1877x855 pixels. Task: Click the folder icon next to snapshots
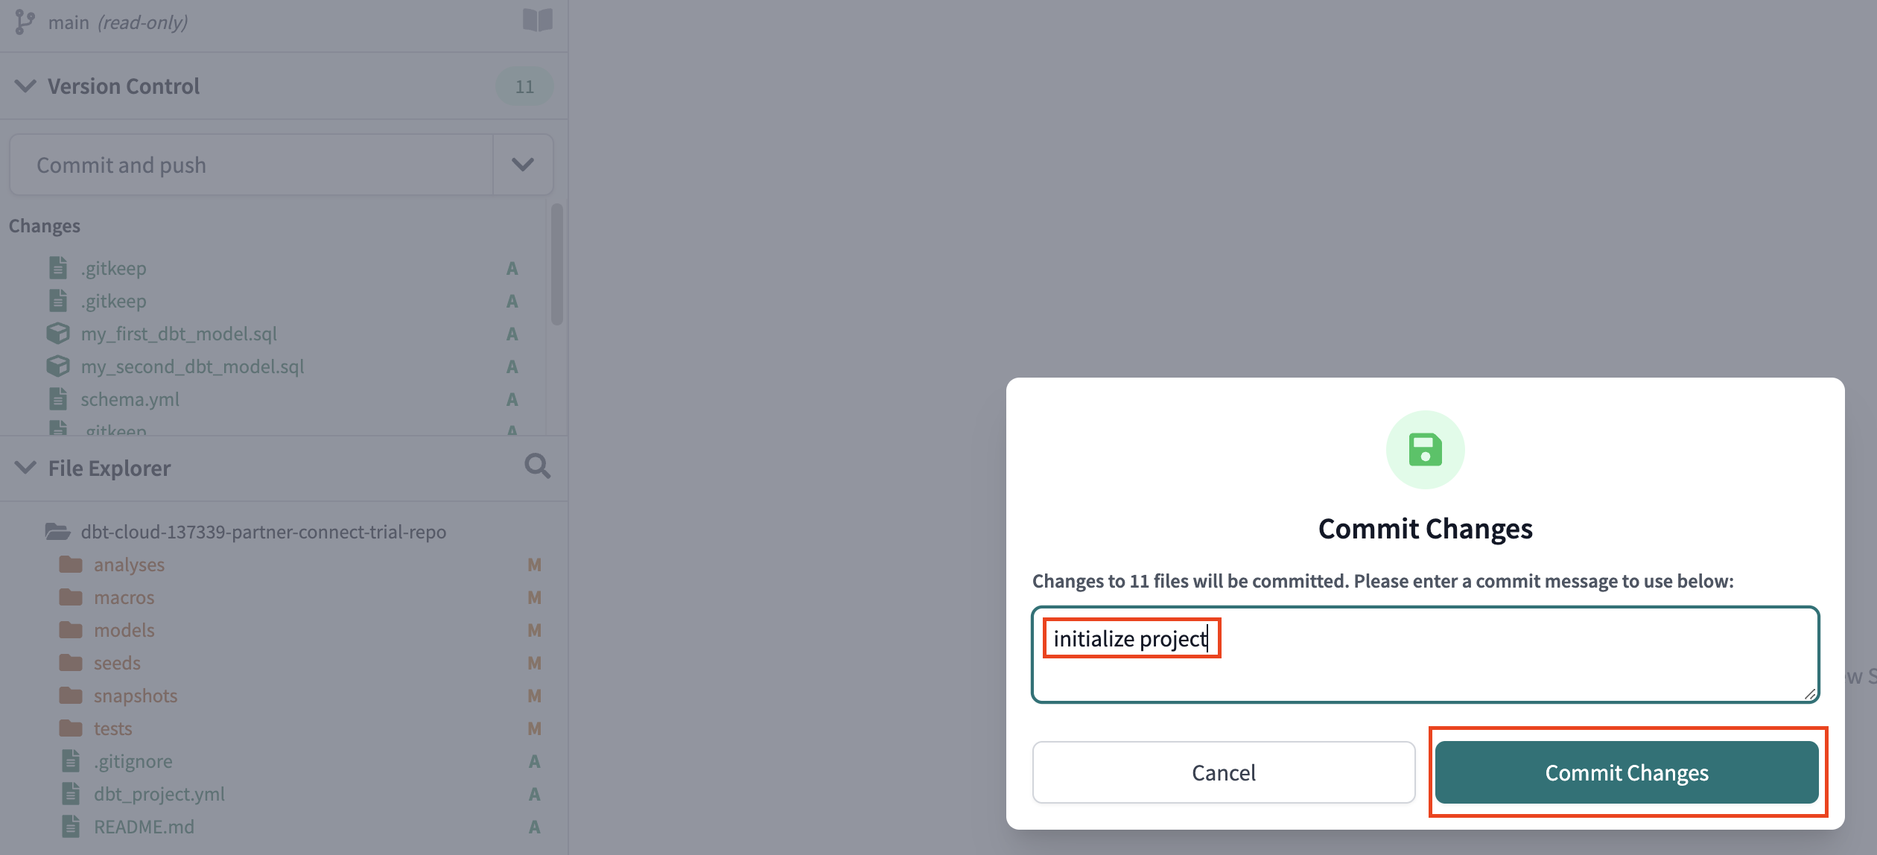[x=72, y=695]
